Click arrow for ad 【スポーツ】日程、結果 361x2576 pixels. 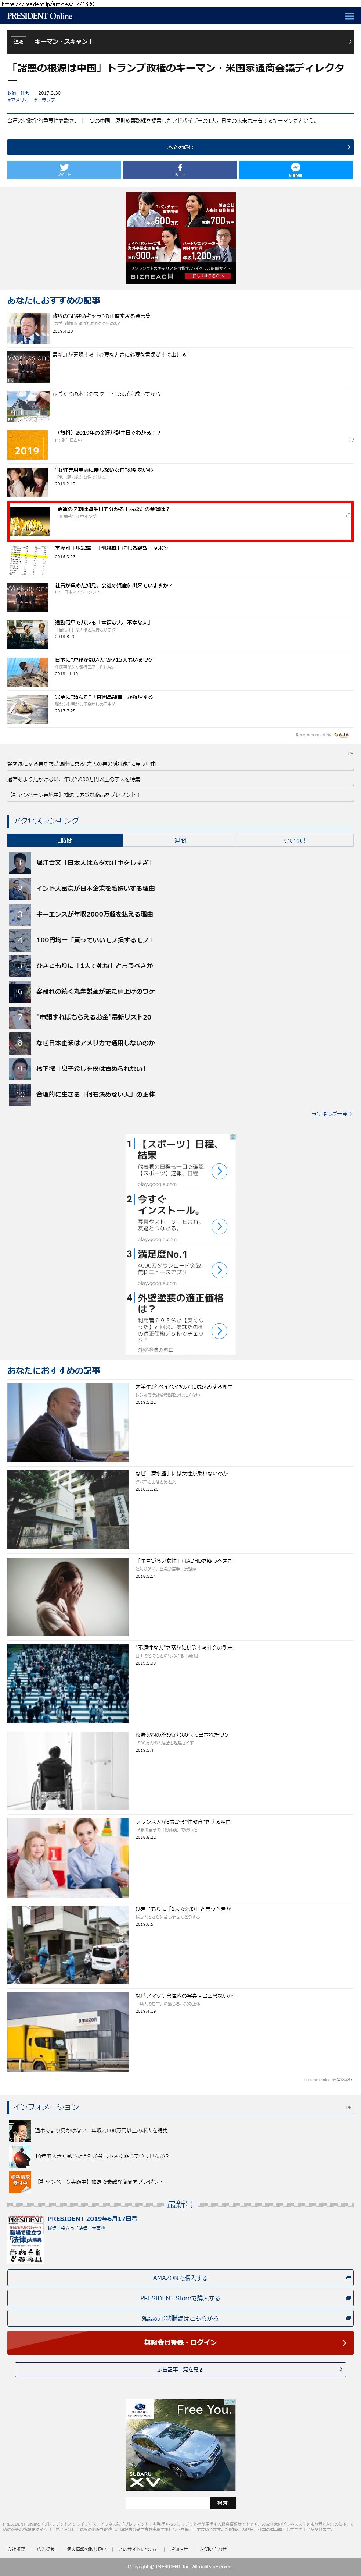tap(219, 1171)
